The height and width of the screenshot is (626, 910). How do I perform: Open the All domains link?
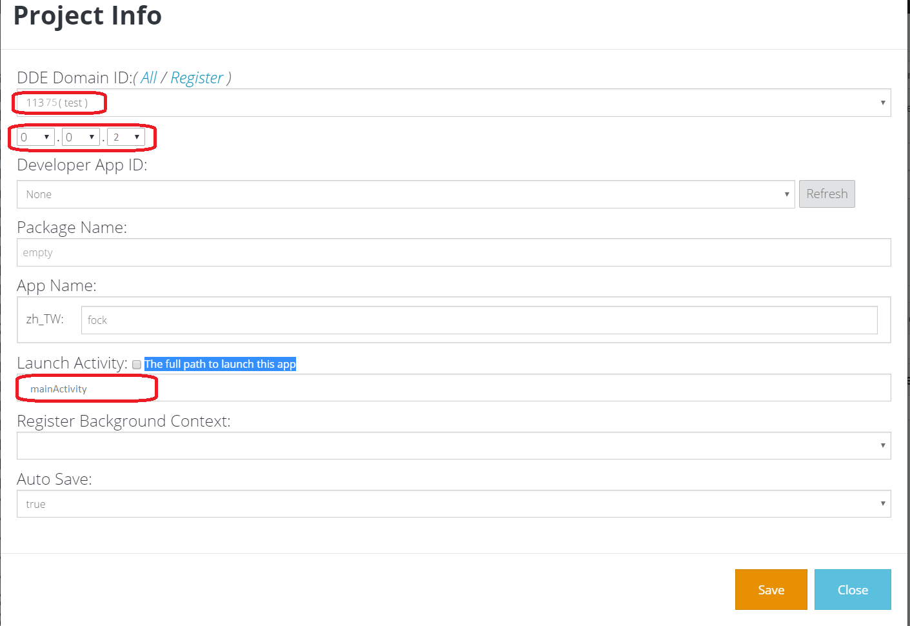pyautogui.click(x=149, y=78)
